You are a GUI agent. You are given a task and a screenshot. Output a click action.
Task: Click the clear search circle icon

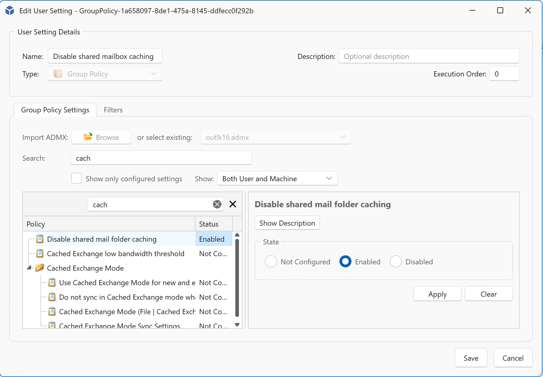pyautogui.click(x=217, y=205)
